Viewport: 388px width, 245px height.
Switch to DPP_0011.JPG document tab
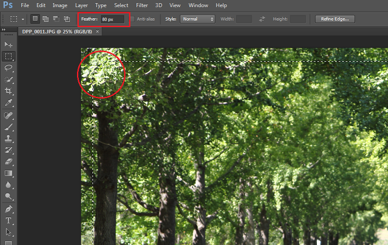(x=57, y=32)
